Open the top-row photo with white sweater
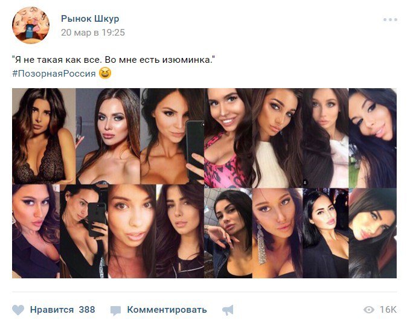Screen dimensions: 410x323 (x=277, y=138)
